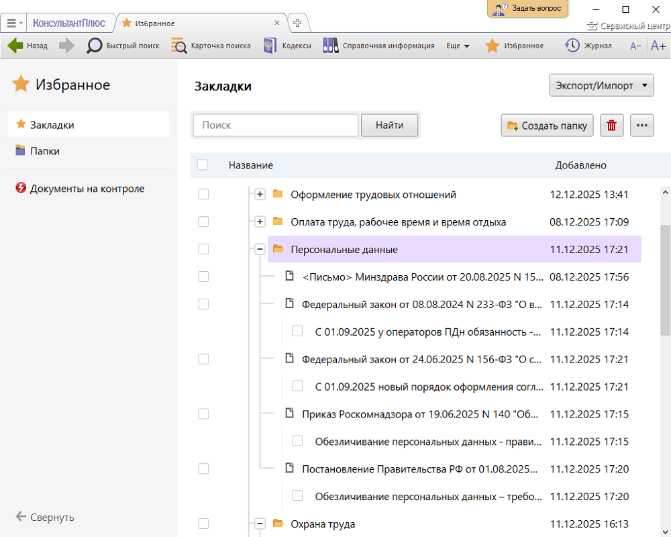
Task: Open the Codes (Кодексы) icon
Action: pos(270,46)
